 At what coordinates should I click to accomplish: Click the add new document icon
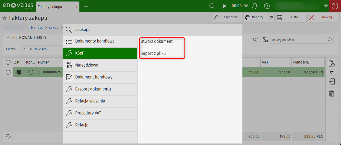tap(331, 64)
